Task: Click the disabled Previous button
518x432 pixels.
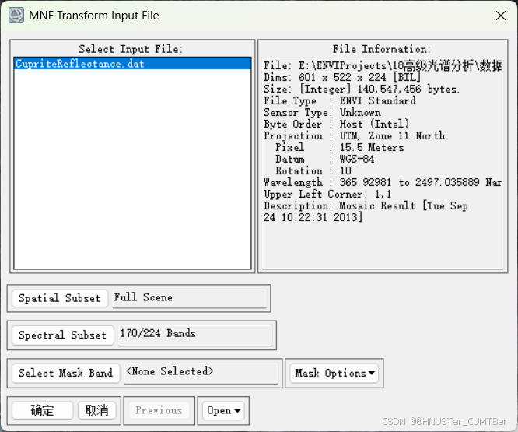Action: click(159, 410)
